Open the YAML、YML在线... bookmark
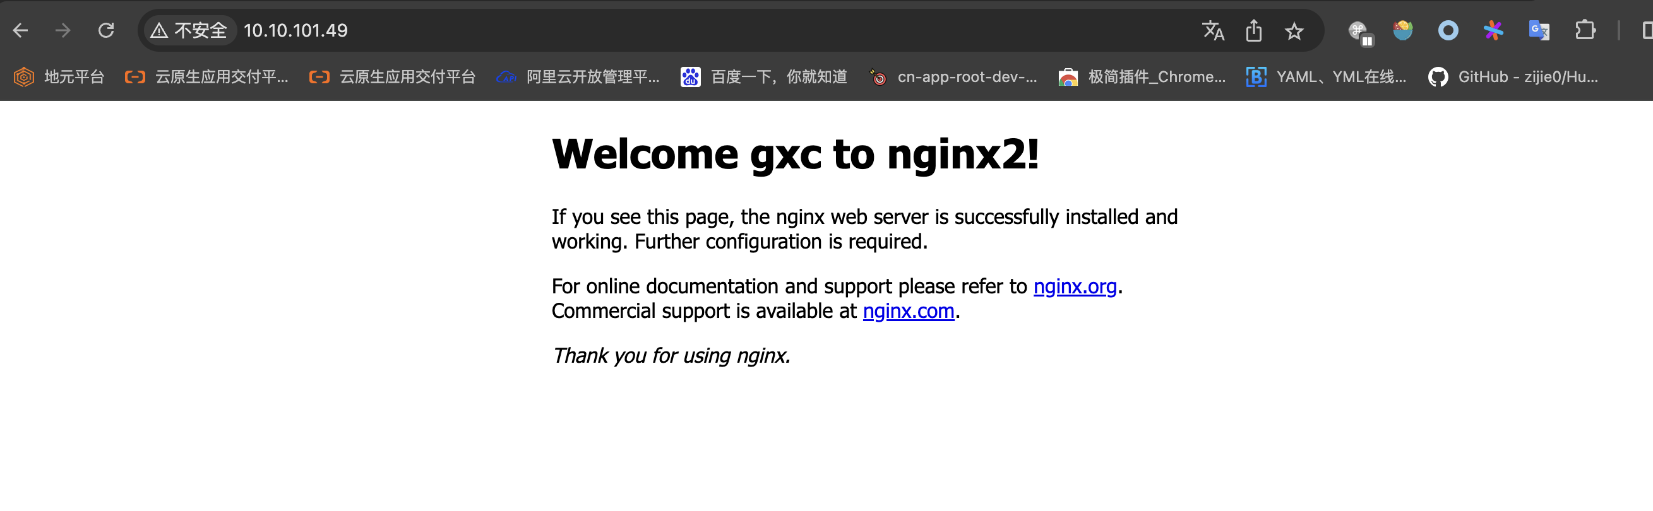 click(1327, 77)
